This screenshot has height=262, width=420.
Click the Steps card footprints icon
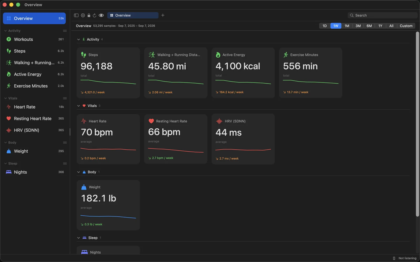pyautogui.click(x=83, y=54)
